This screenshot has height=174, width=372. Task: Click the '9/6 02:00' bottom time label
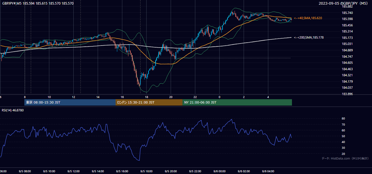pyautogui.click(x=244, y=171)
